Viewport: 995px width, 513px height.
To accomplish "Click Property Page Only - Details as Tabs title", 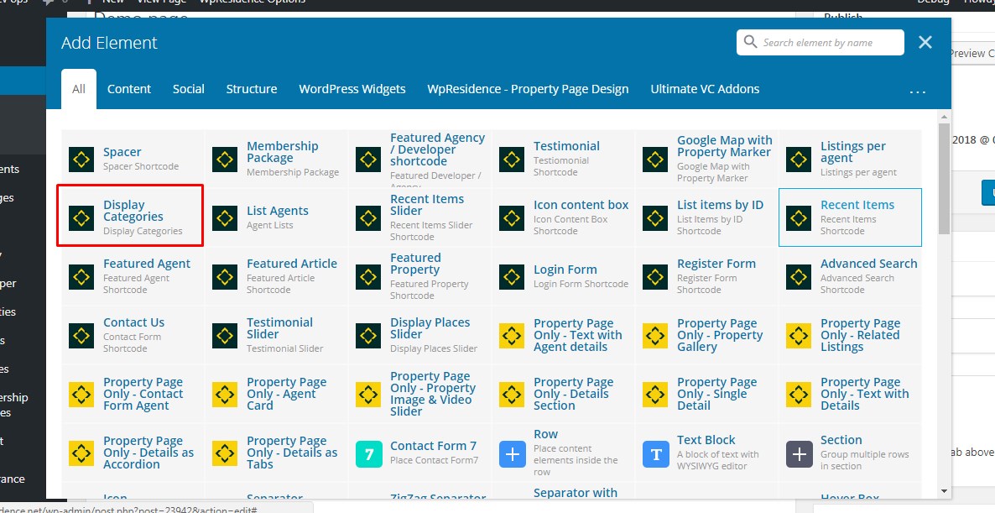I will click(x=292, y=453).
